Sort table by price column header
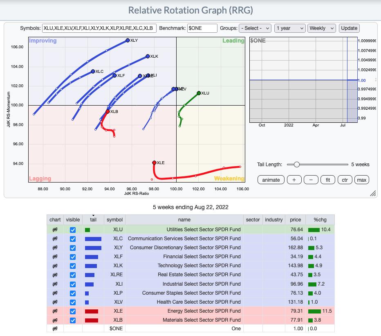Viewport: 381px width, 336px height. click(296, 220)
